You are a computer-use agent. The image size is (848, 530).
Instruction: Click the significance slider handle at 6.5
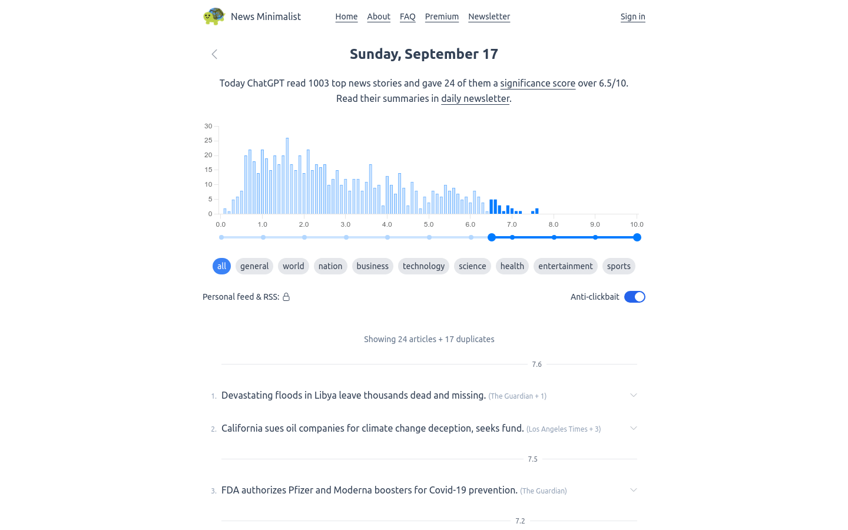click(x=492, y=237)
